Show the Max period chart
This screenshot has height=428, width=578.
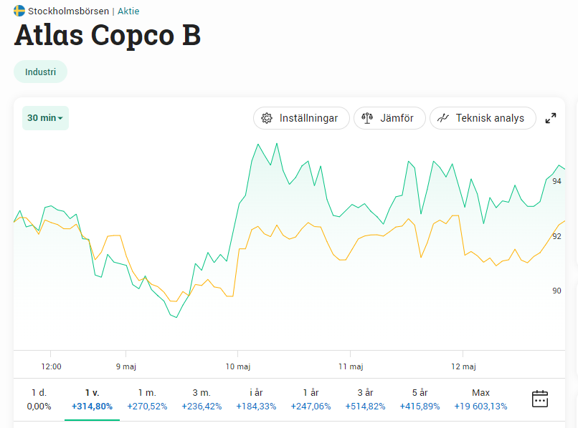point(480,399)
